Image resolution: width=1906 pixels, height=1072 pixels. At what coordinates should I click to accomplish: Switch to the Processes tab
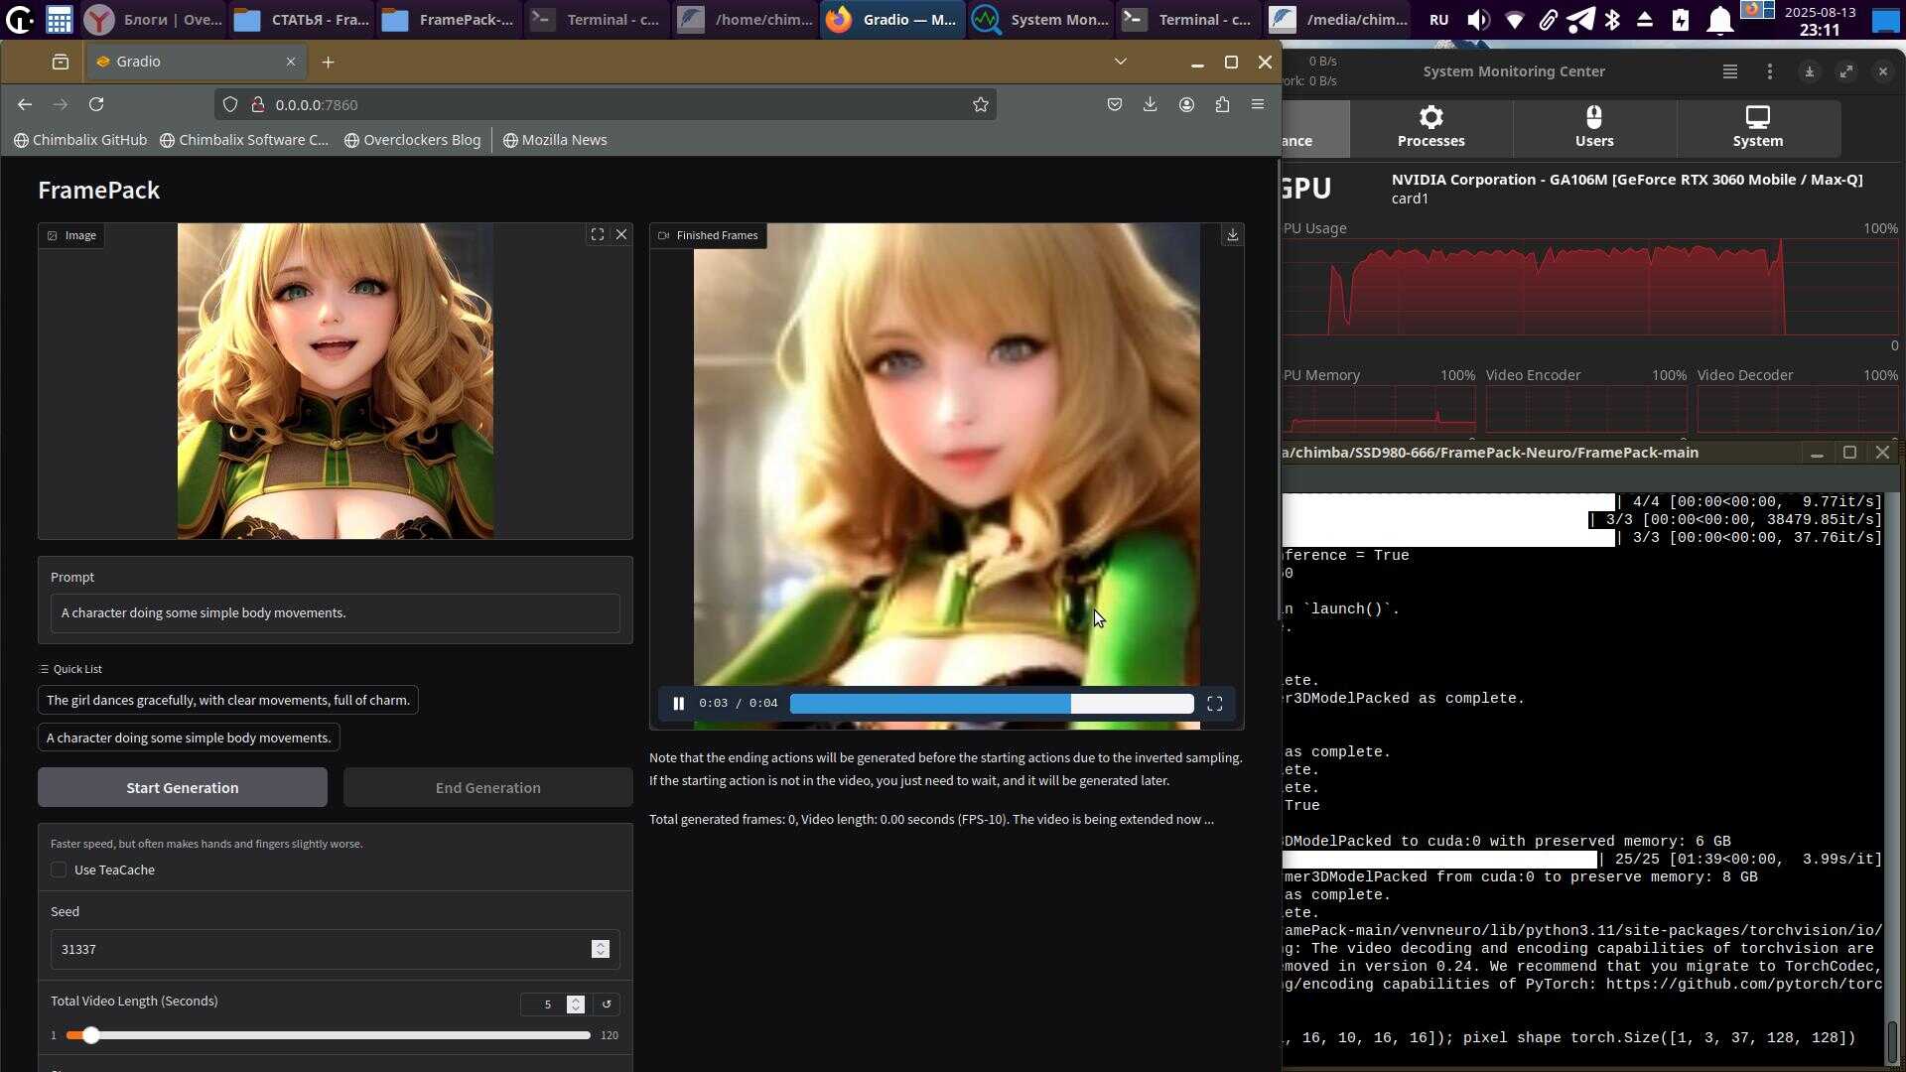pyautogui.click(x=1430, y=128)
